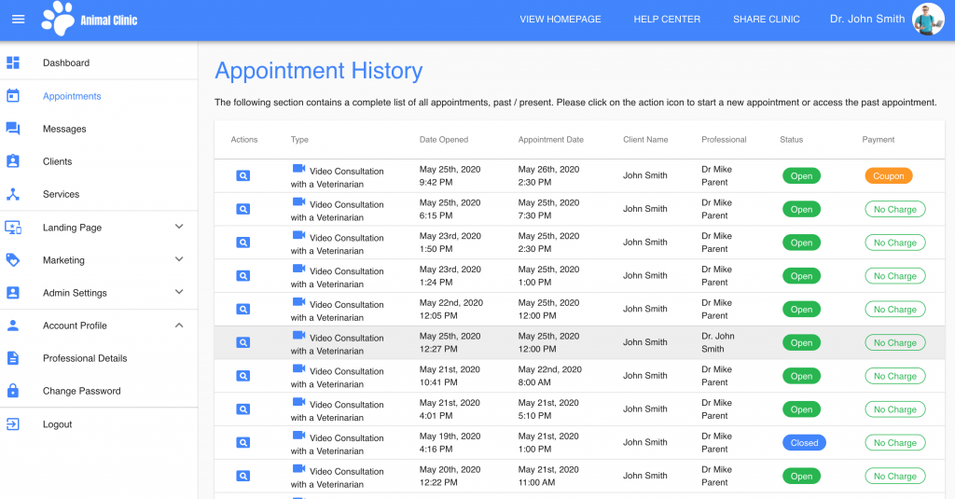Screen dimensions: 955x499
Task: Click appointment date May 21st 11:00 AM
Action: pyautogui.click(x=548, y=476)
